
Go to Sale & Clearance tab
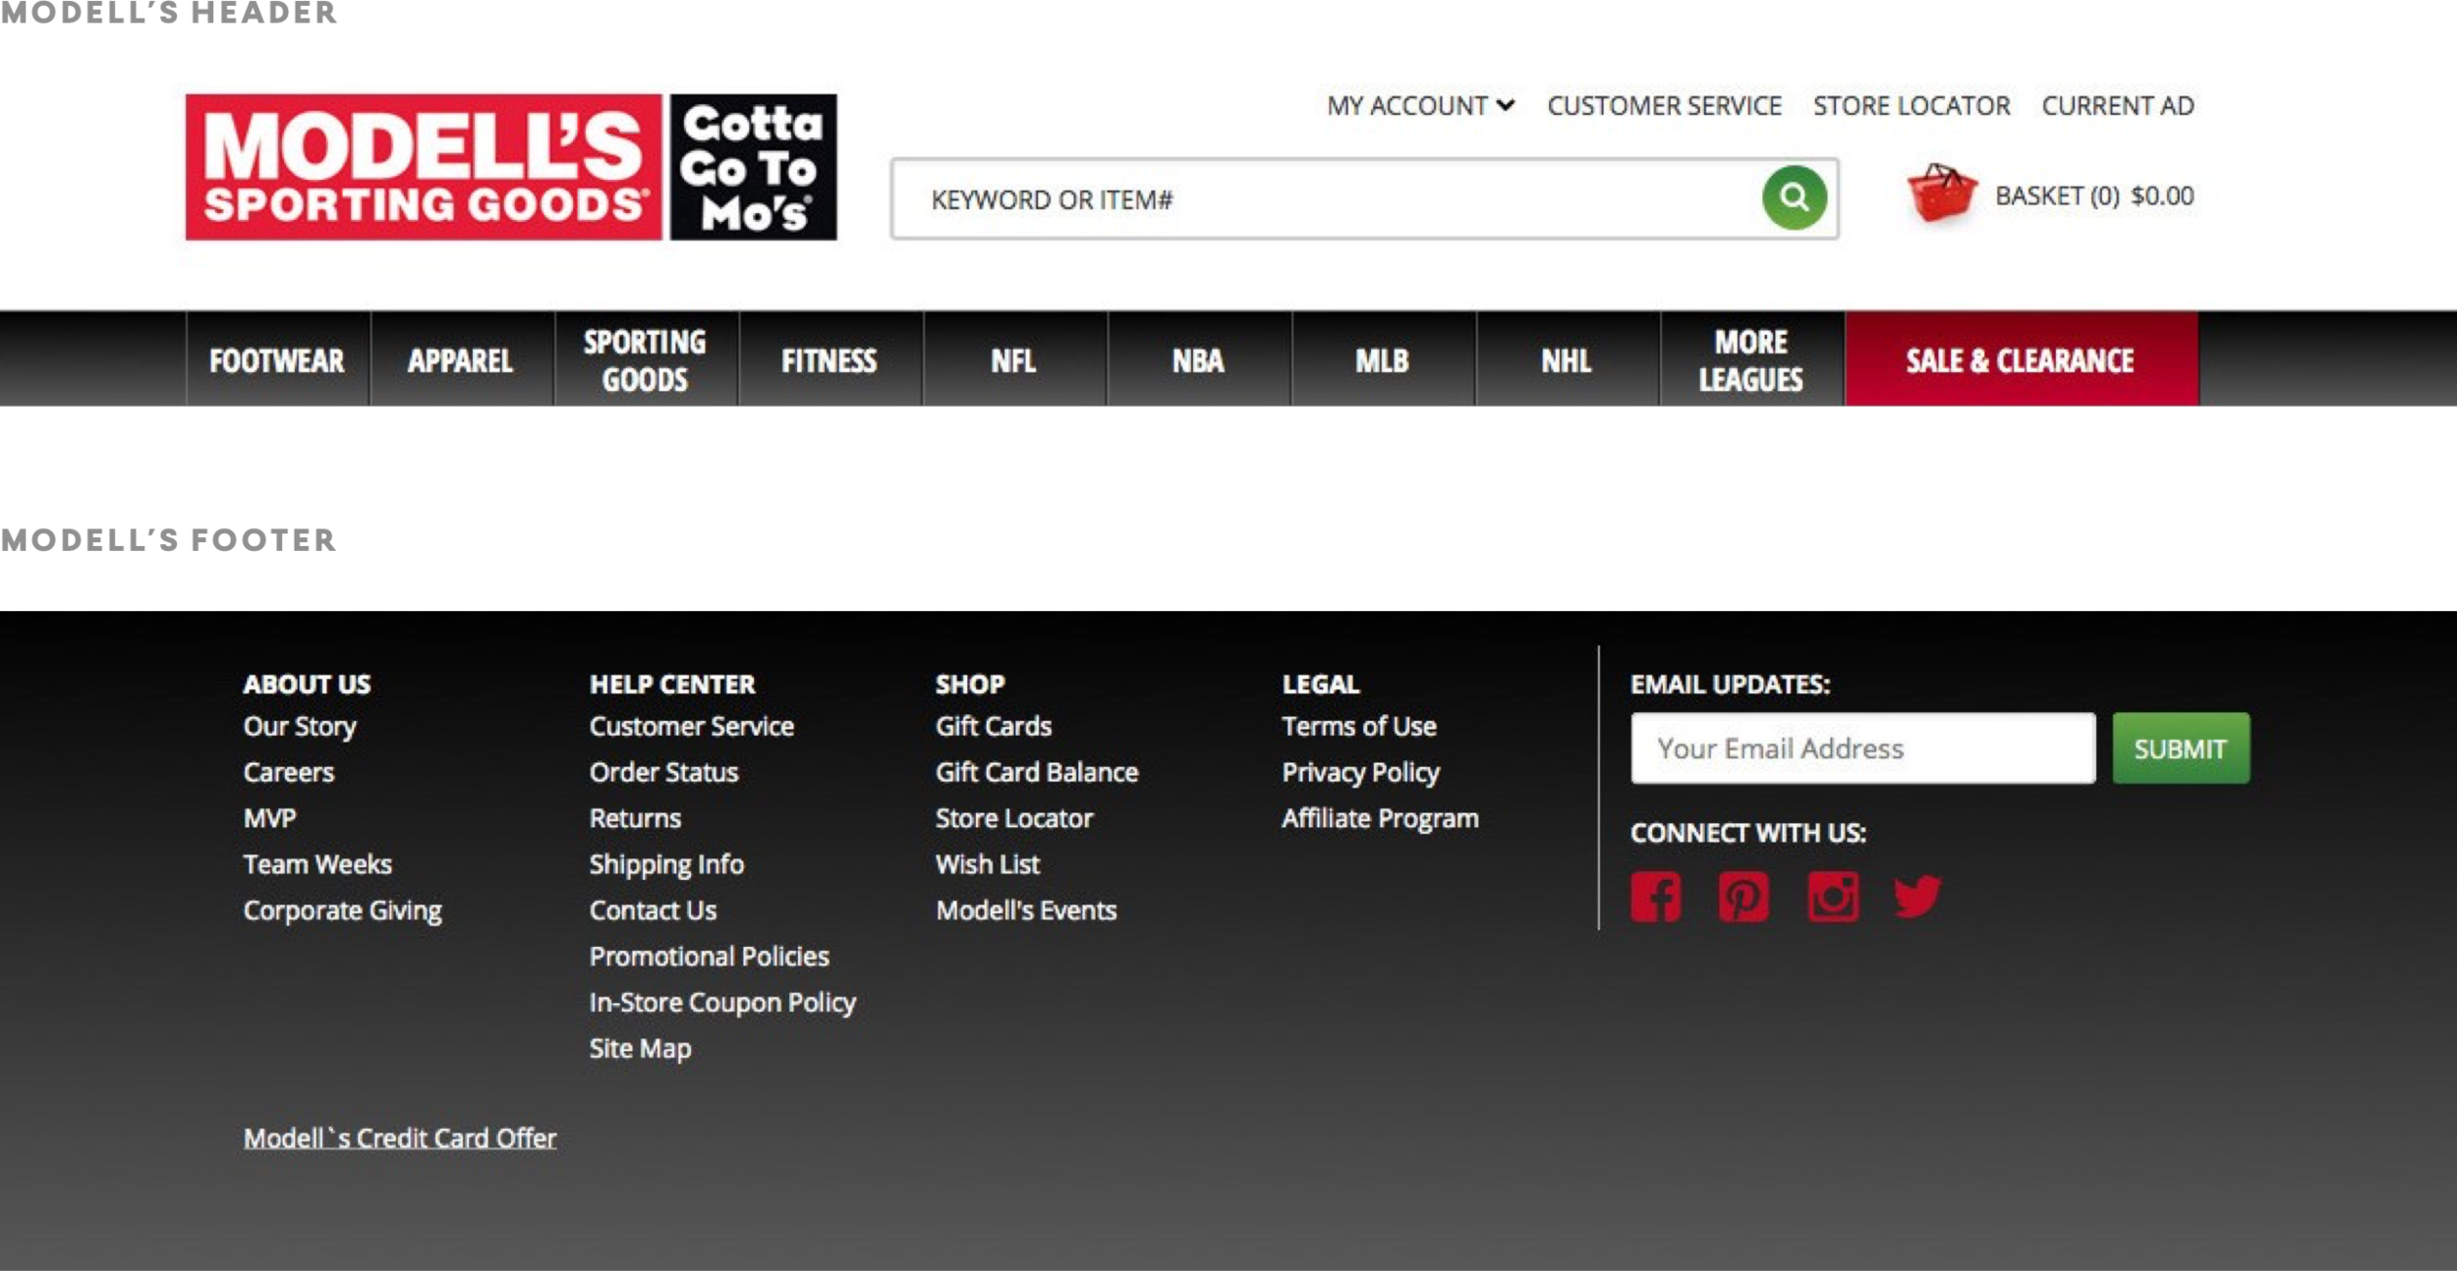coord(2021,359)
